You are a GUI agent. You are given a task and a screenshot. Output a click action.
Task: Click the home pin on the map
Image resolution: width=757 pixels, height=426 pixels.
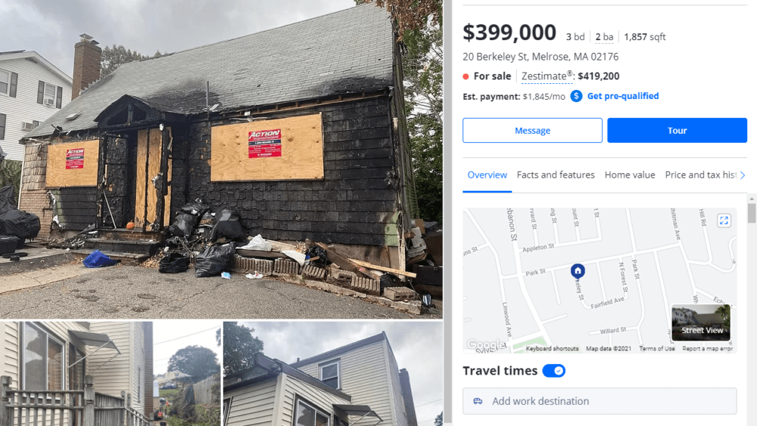point(578,271)
